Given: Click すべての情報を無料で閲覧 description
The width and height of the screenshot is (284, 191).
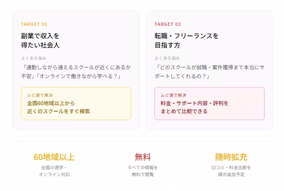Looking at the screenshot, I should (x=143, y=171).
